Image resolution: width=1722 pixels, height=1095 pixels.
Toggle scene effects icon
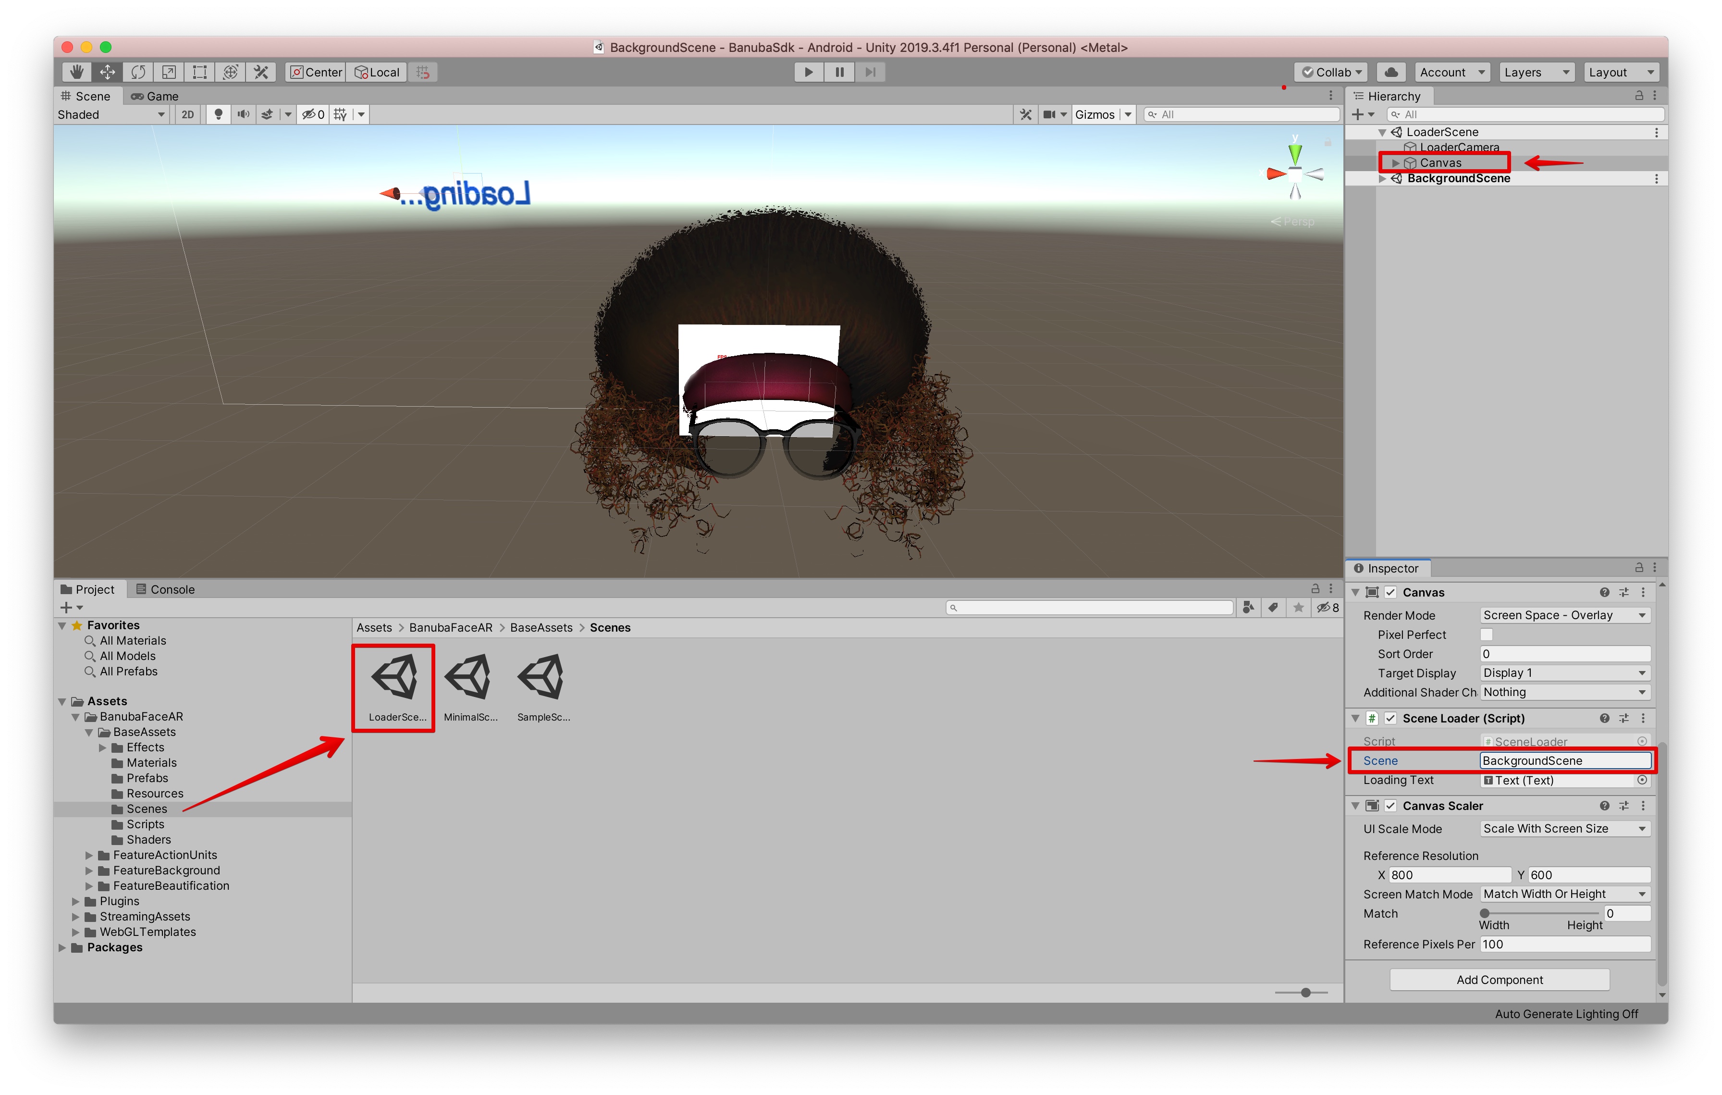(x=267, y=114)
